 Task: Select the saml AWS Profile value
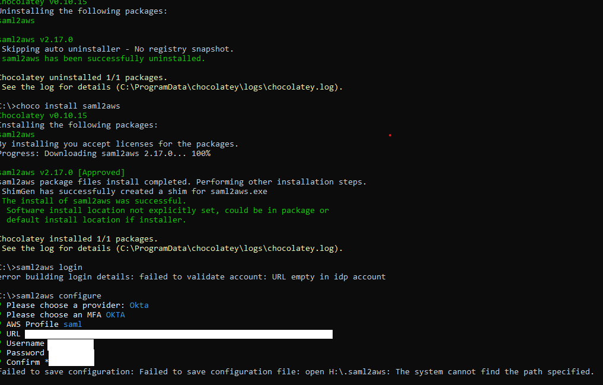(72, 324)
